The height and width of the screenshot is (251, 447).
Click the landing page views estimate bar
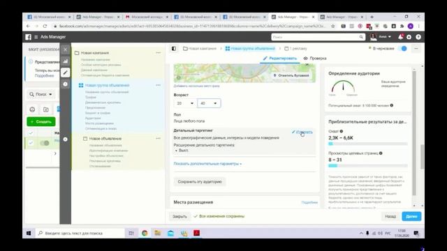coord(368,166)
